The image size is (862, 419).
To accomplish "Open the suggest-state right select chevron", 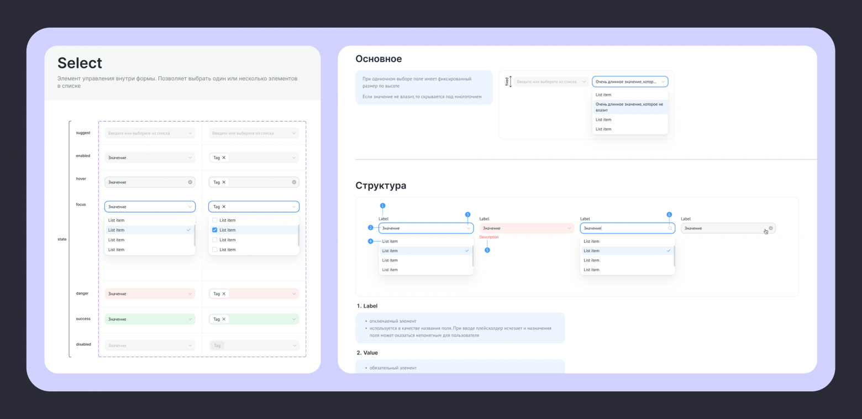I will pos(294,133).
